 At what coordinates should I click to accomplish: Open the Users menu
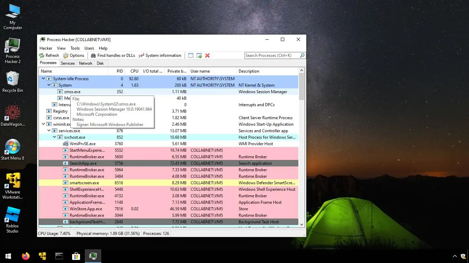(x=89, y=48)
